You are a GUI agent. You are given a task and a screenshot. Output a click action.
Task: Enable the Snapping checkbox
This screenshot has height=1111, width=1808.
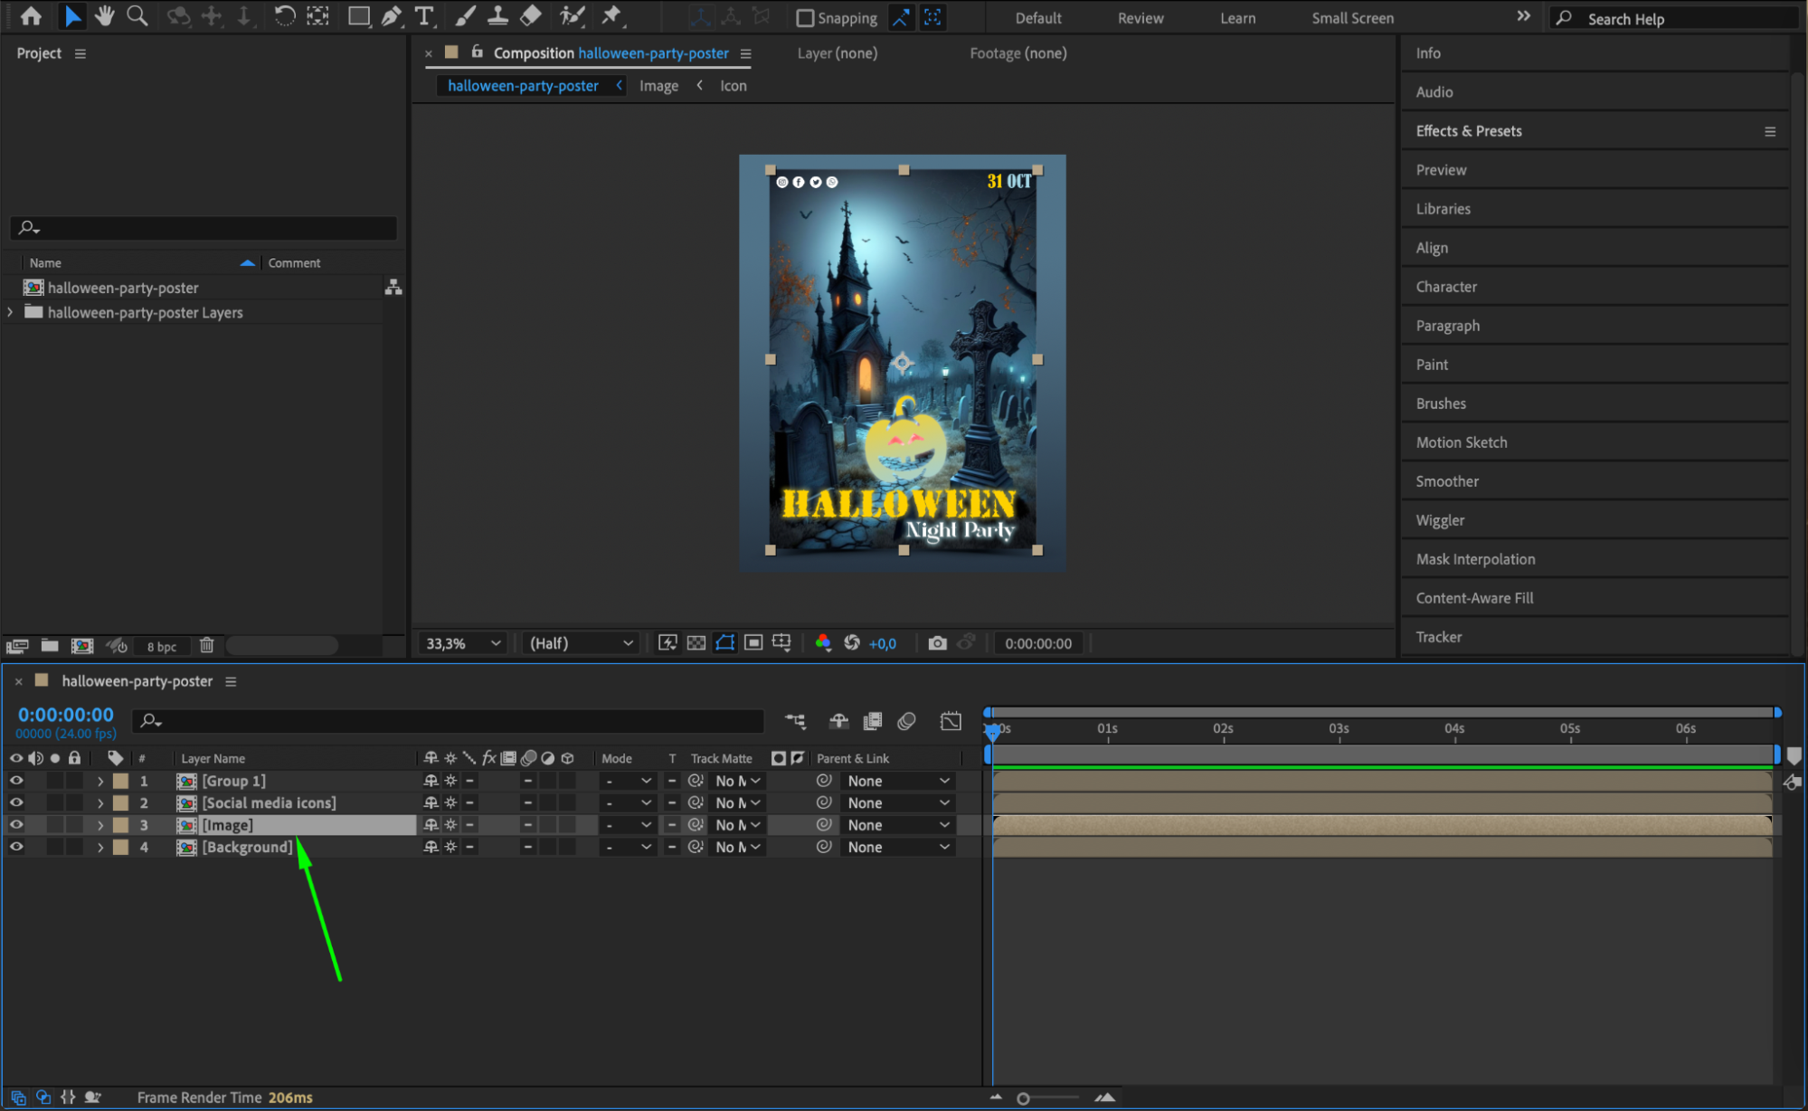pos(805,18)
